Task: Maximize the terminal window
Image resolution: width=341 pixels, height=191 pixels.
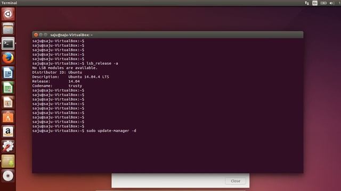Action: click(x=45, y=34)
